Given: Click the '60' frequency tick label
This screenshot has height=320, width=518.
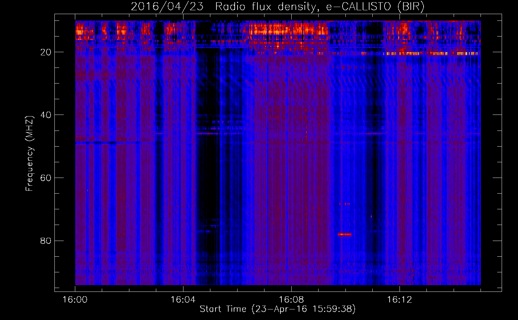Looking at the screenshot, I should pyautogui.click(x=46, y=178).
